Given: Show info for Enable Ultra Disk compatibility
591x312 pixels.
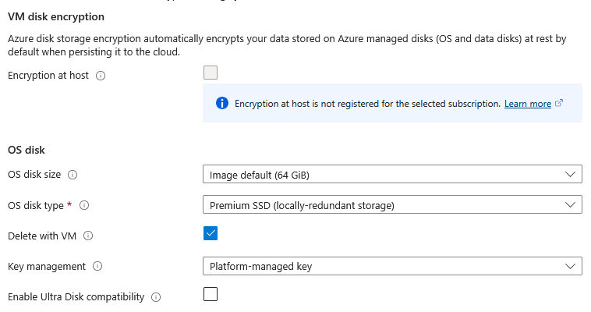Looking at the screenshot, I should [156, 297].
